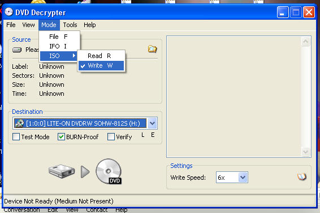
Task: Open the View menu
Action: 28,25
